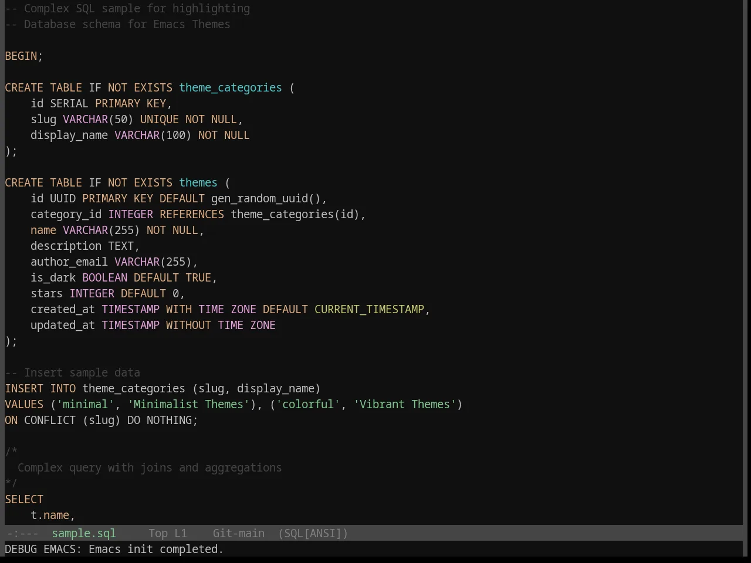751x563 pixels.
Task: Click the L1 line number indicator
Action: pyautogui.click(x=181, y=533)
